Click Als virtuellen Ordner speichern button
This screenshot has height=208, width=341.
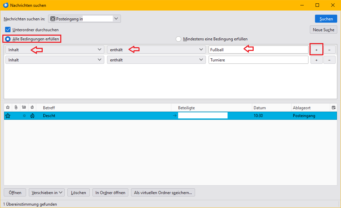click(163, 193)
